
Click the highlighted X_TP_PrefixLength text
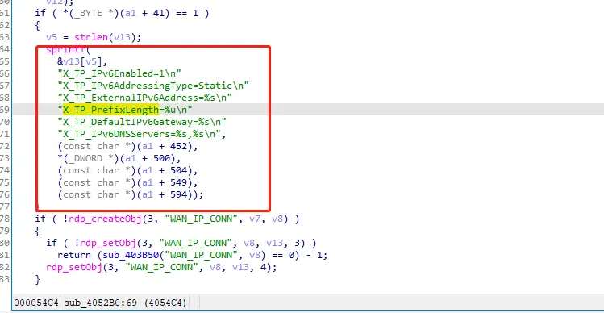(110, 110)
